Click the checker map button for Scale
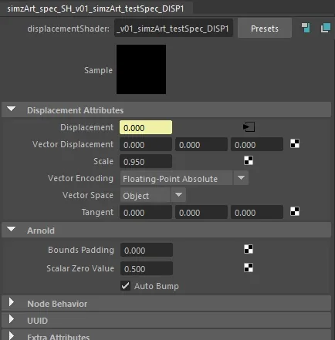This screenshot has width=335, height=340. (249, 160)
